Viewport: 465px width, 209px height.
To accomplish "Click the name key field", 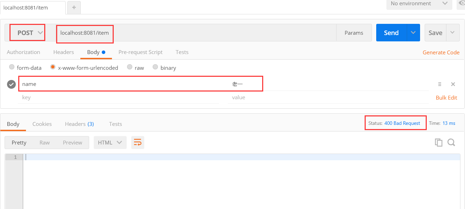I will click(x=119, y=84).
